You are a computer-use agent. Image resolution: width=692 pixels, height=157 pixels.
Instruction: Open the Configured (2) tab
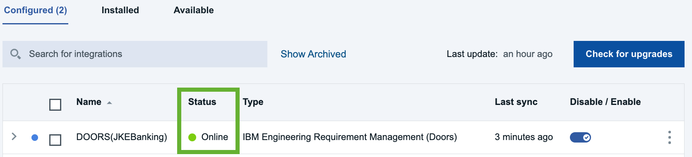[x=36, y=10]
